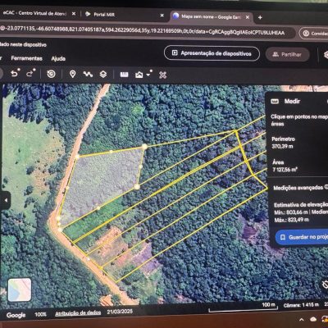
Task: Open the stacked layers overlay icon
Action: [x=103, y=75]
